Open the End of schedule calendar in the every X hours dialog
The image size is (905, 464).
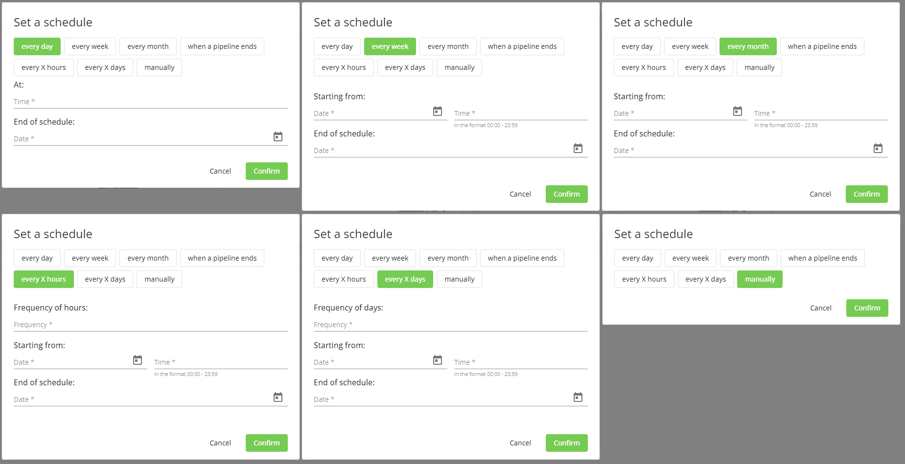point(278,397)
